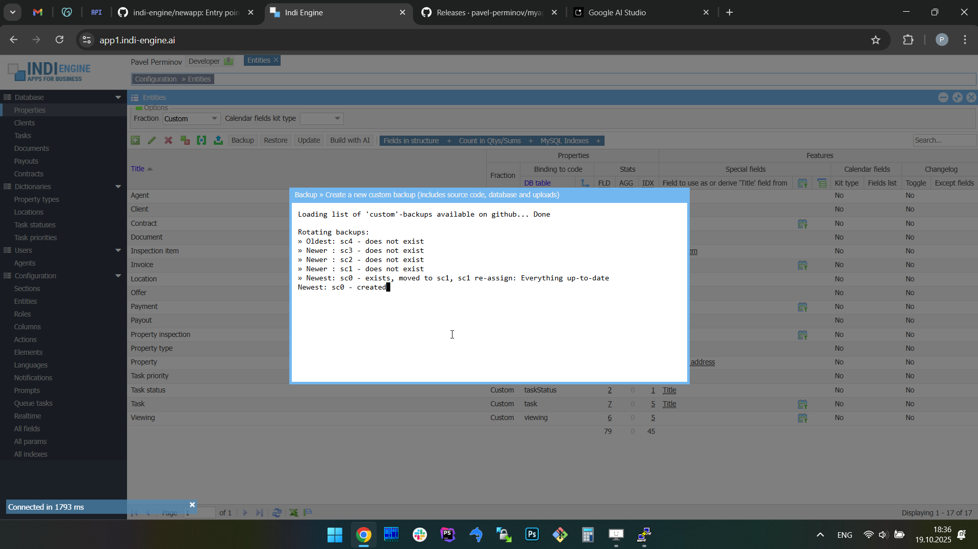Image resolution: width=978 pixels, height=549 pixels.
Task: Select Task statuses in the sidebar
Action: pos(35,225)
